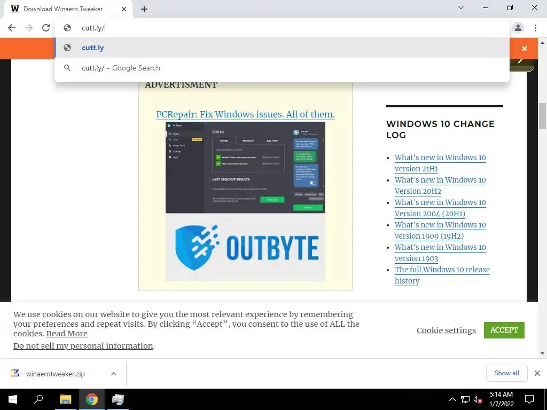Open the Read More cookie link

(x=67, y=334)
